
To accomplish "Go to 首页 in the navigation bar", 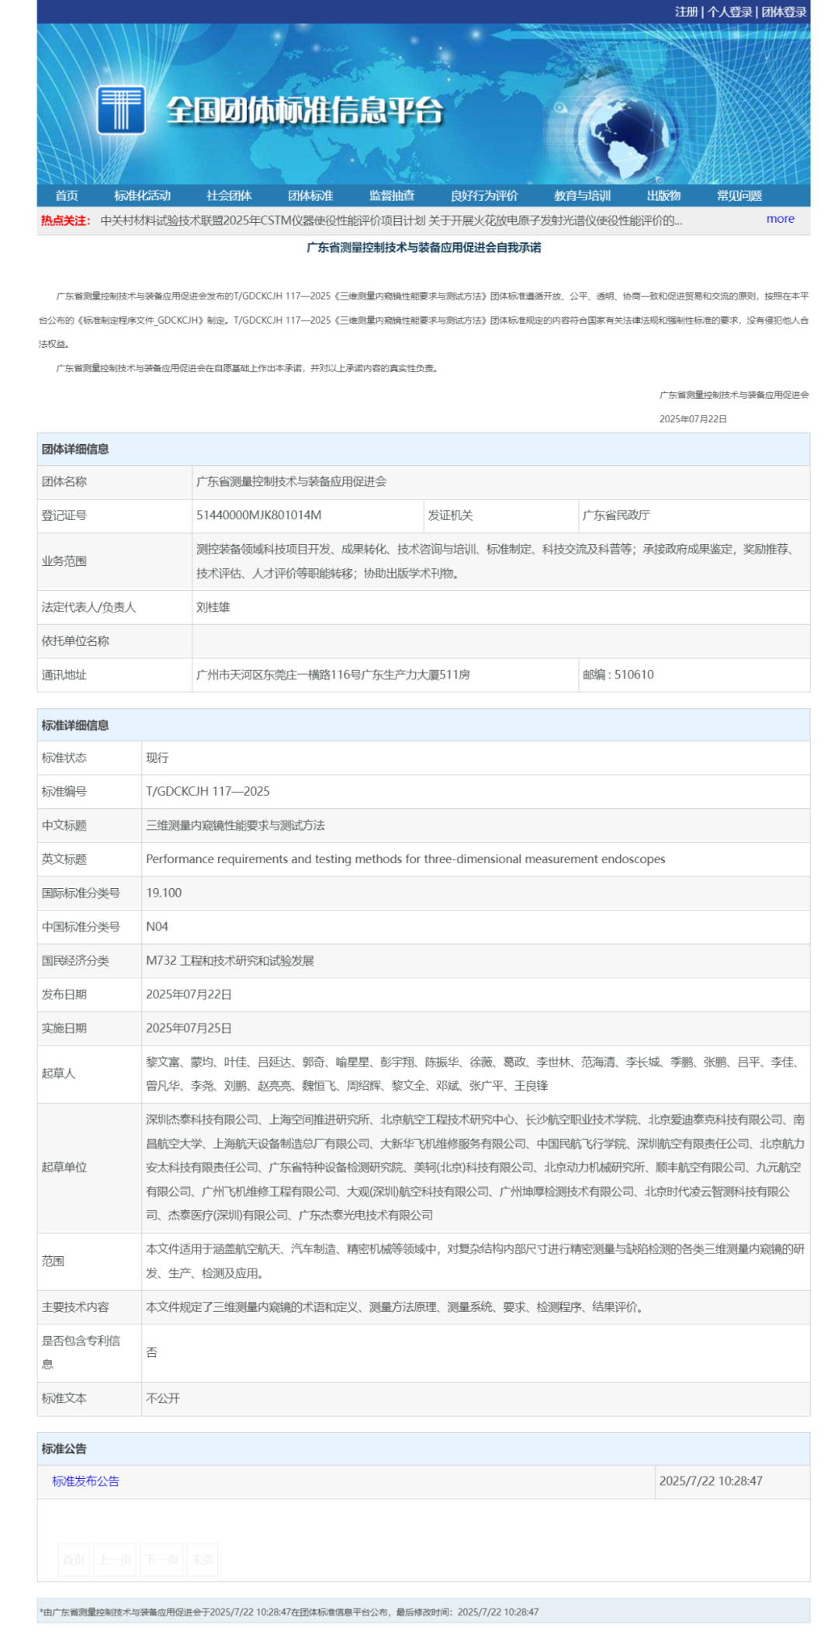I will pos(67,196).
